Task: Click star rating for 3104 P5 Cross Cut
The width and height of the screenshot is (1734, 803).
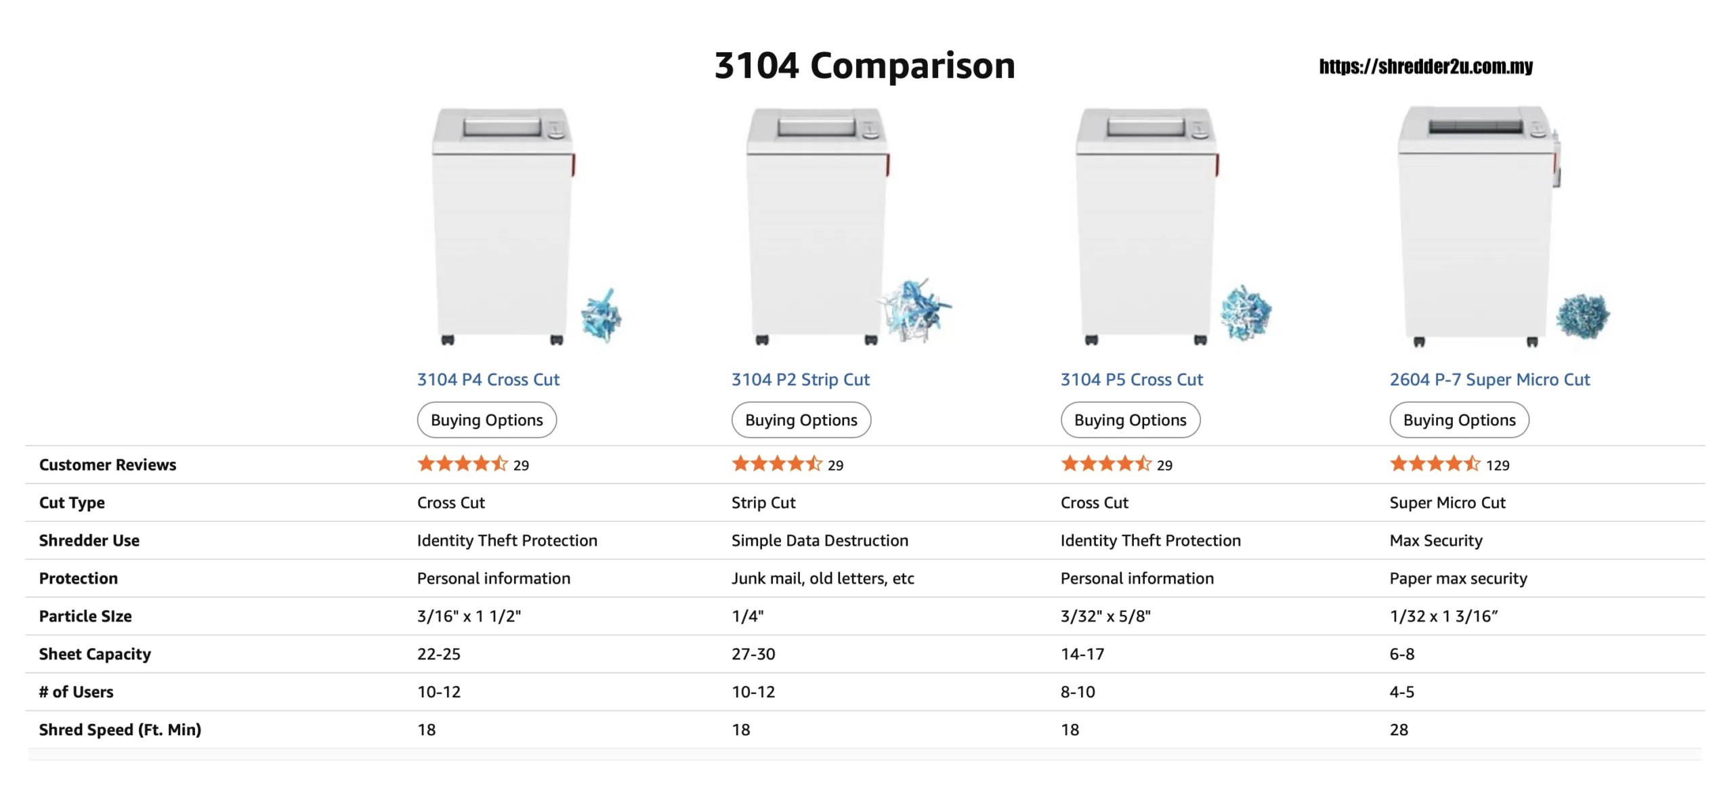Action: tap(1105, 464)
